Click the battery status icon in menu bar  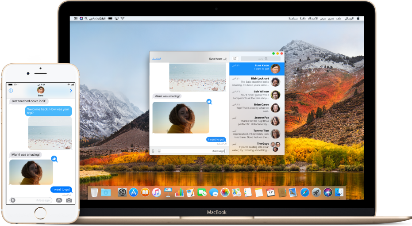(x=110, y=19)
